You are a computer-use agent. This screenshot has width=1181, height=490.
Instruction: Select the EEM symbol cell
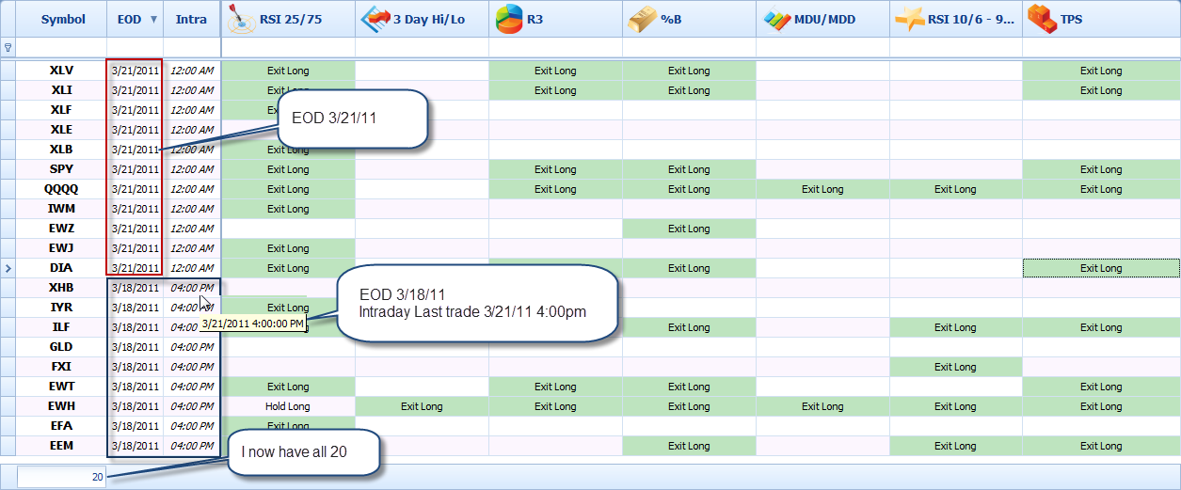click(x=61, y=446)
